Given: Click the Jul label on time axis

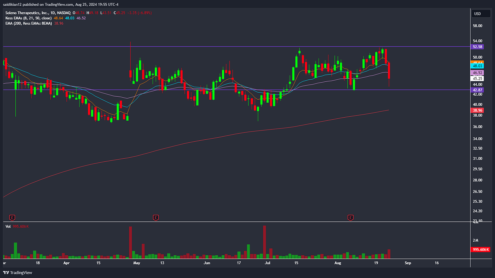Looking at the screenshot, I should [268, 263].
